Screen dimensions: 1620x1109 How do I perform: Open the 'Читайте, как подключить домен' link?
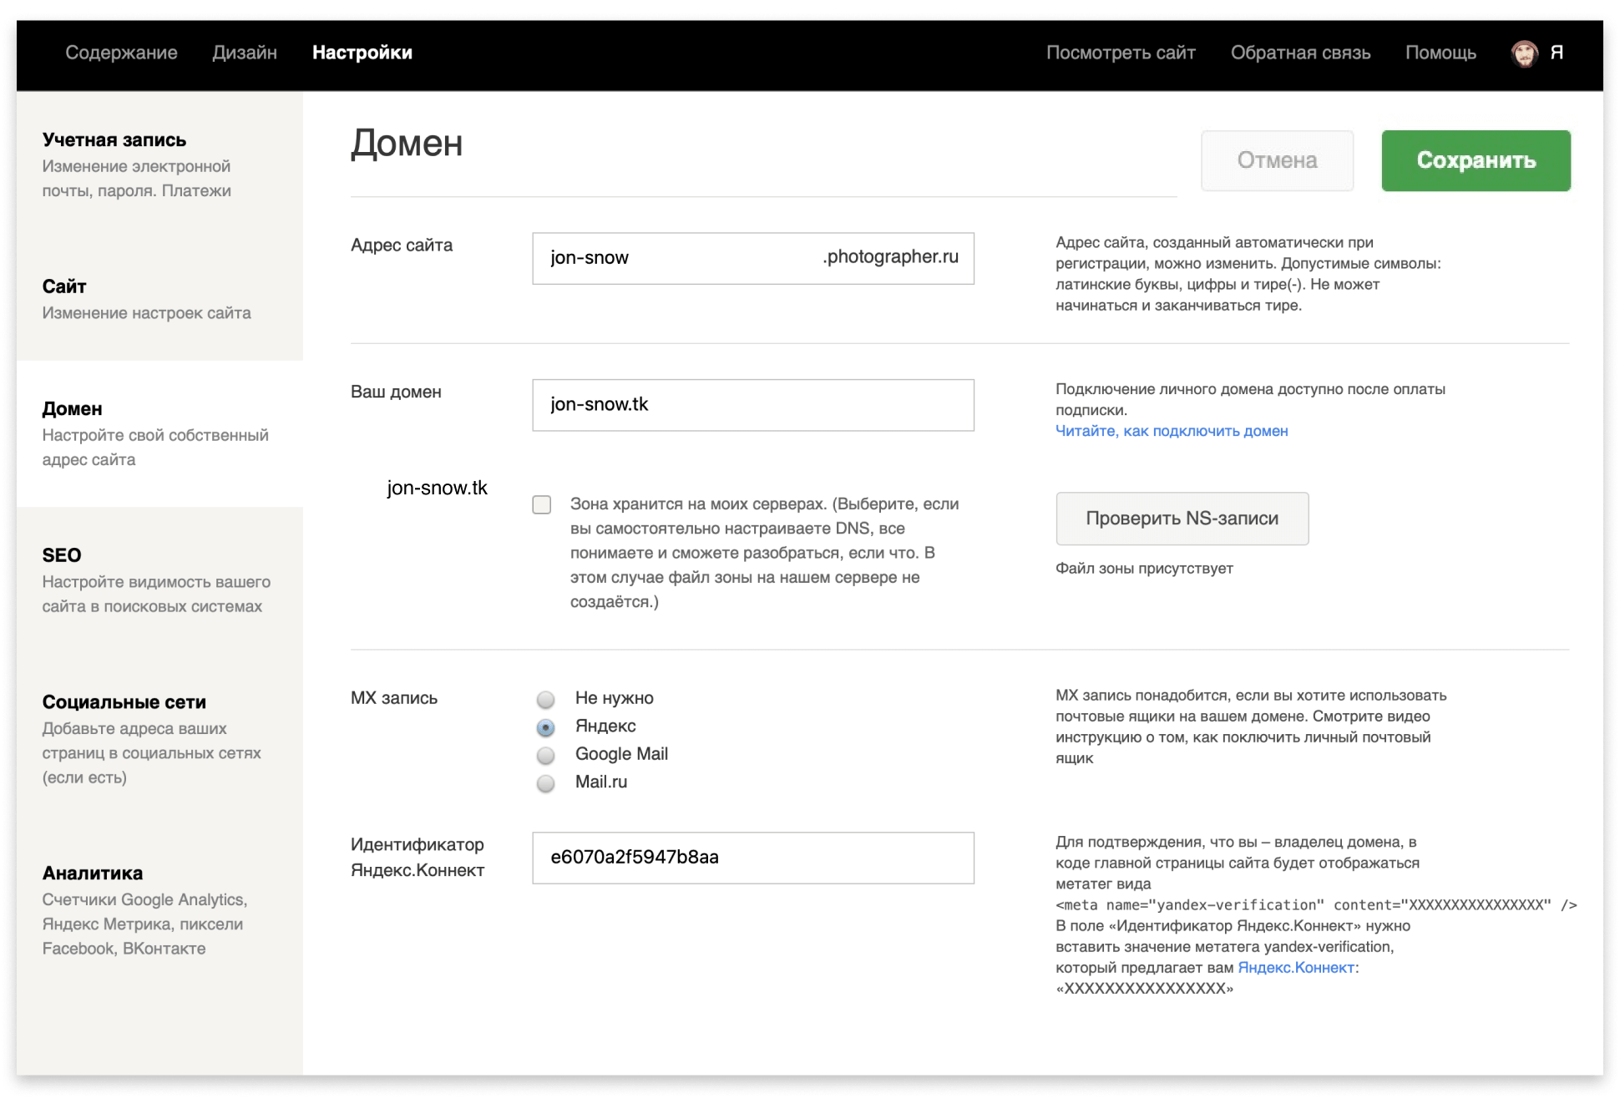point(1171,431)
